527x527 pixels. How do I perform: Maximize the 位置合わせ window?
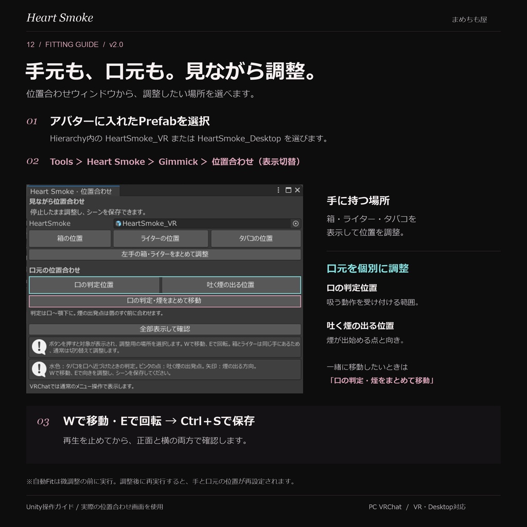coord(288,190)
